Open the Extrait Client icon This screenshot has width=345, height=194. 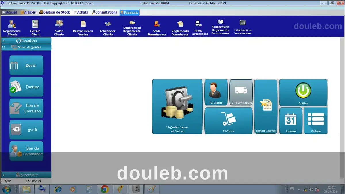click(x=35, y=28)
